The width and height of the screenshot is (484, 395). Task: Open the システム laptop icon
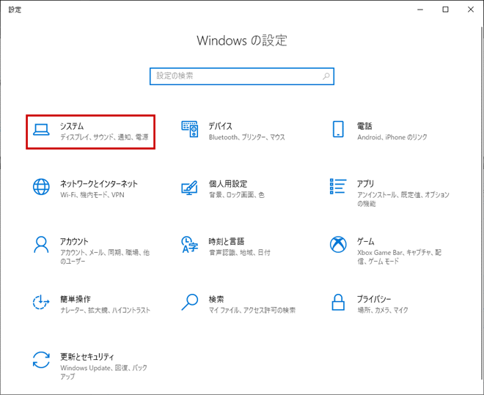point(41,130)
